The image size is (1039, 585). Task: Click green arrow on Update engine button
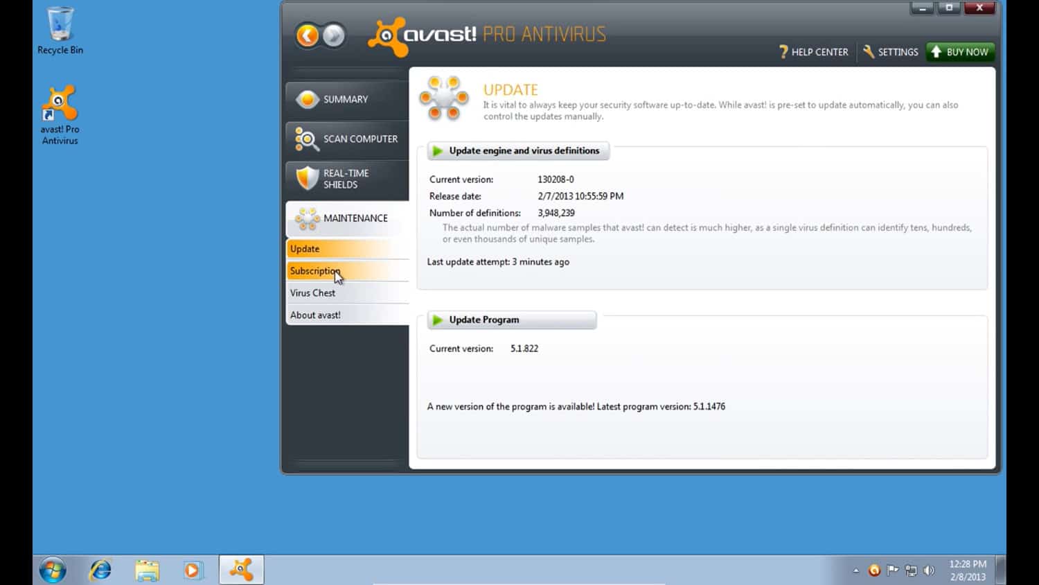(x=437, y=150)
